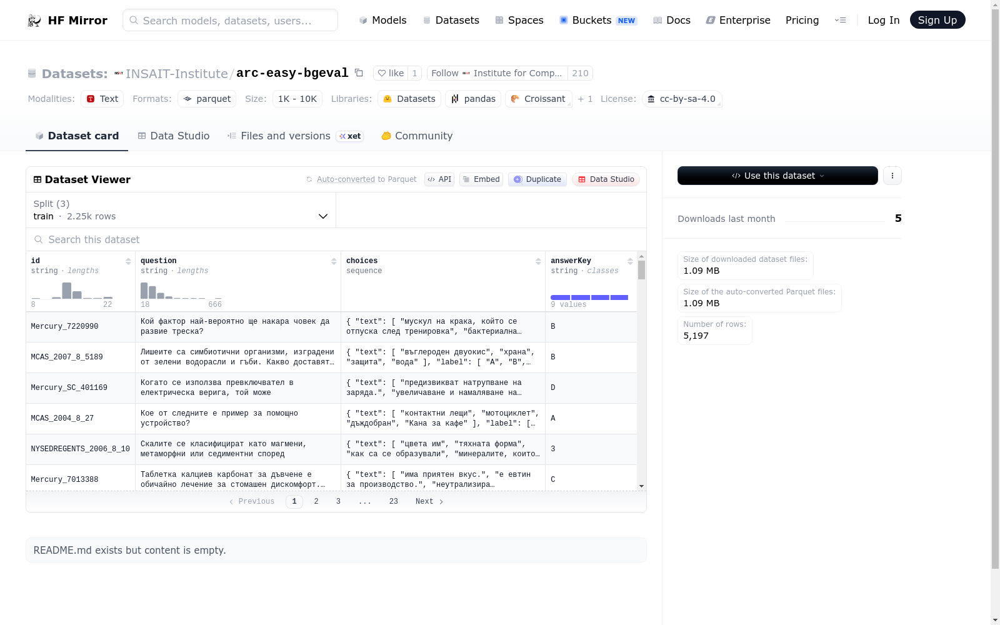Image resolution: width=1000 pixels, height=625 pixels.
Task: Open Data Studio from the viewer header
Action: click(606, 179)
